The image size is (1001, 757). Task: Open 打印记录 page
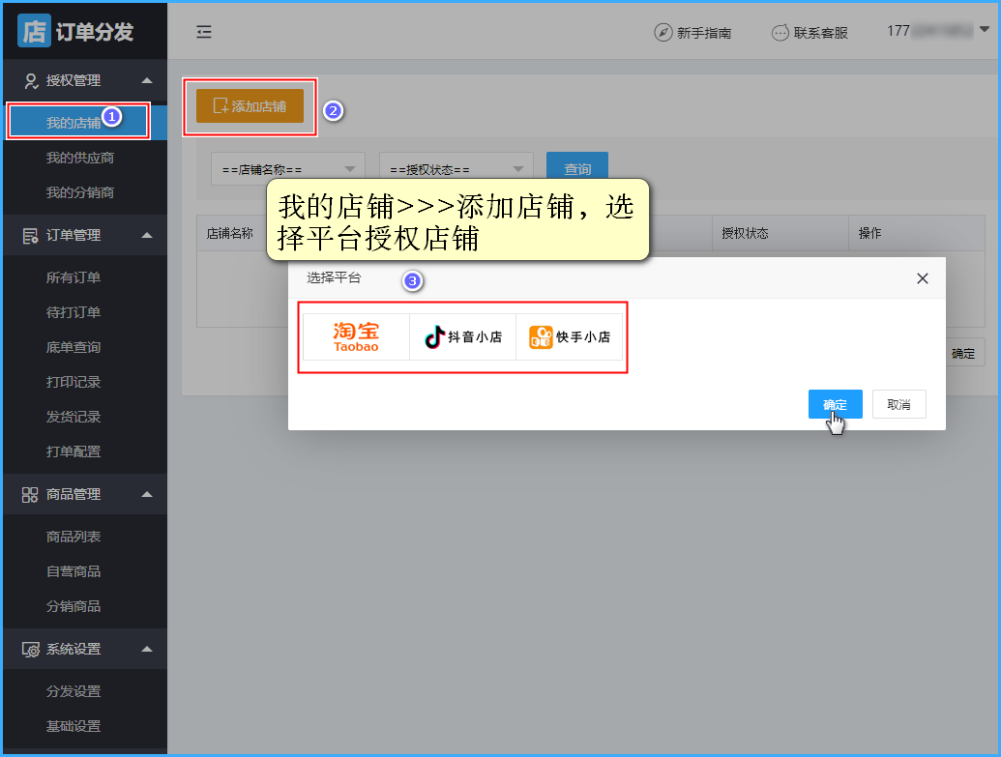coord(74,382)
